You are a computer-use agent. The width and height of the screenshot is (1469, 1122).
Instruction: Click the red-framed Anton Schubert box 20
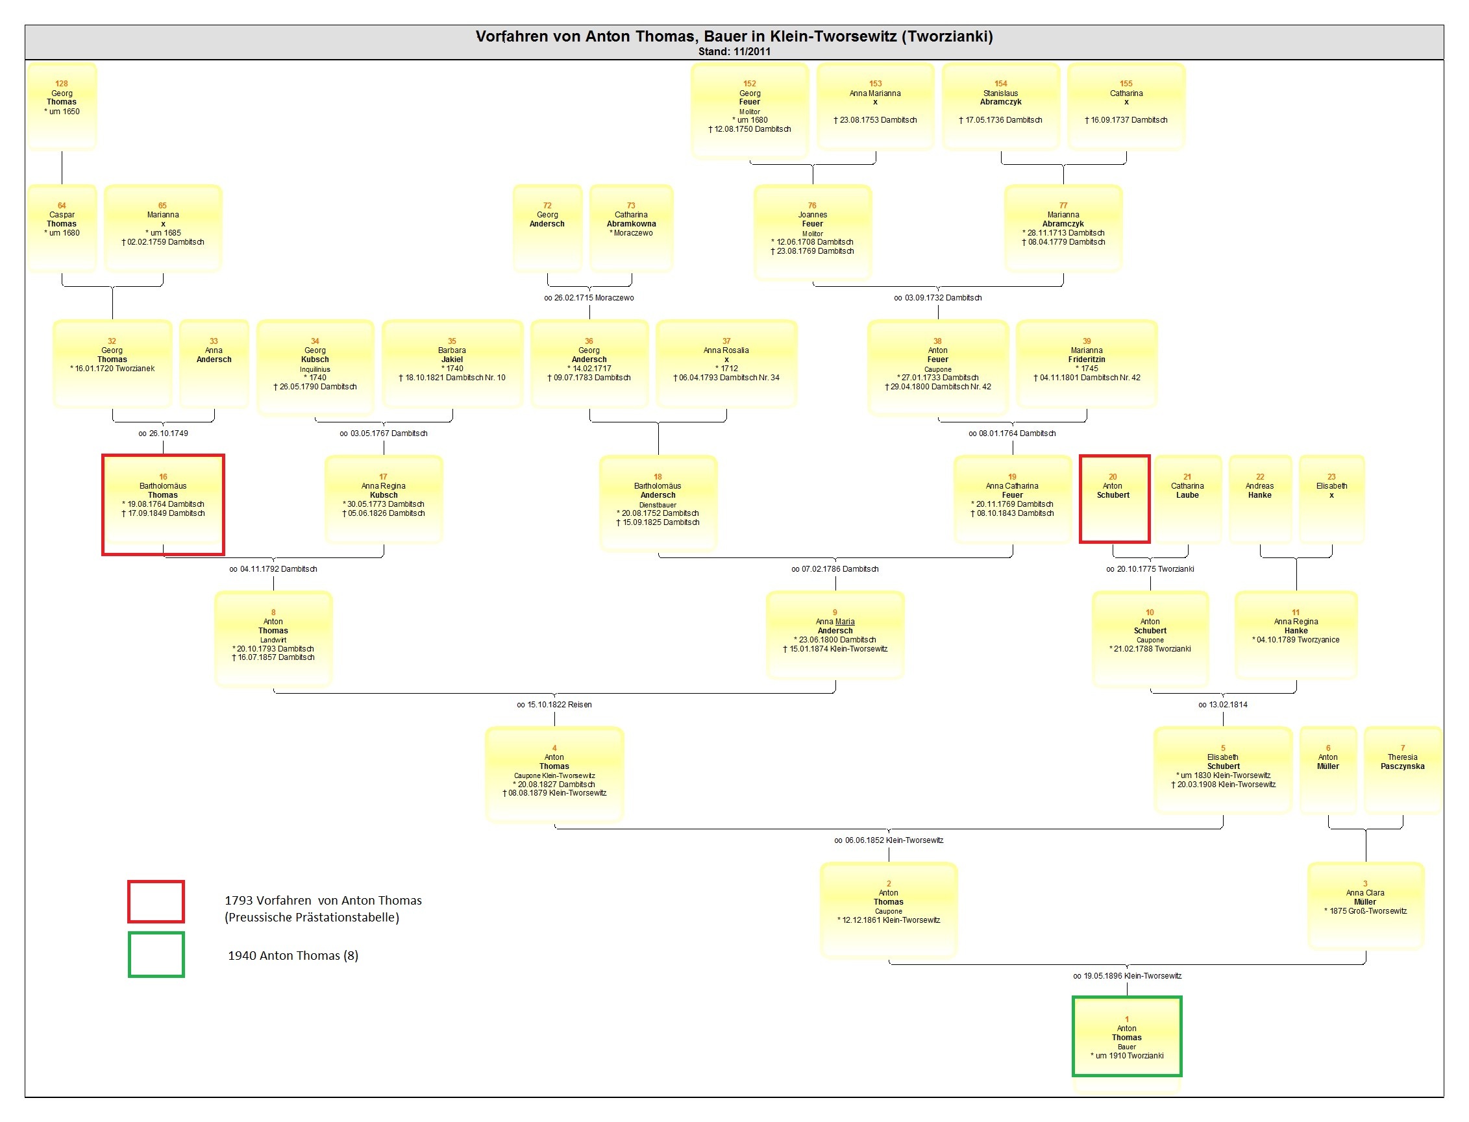(1114, 498)
